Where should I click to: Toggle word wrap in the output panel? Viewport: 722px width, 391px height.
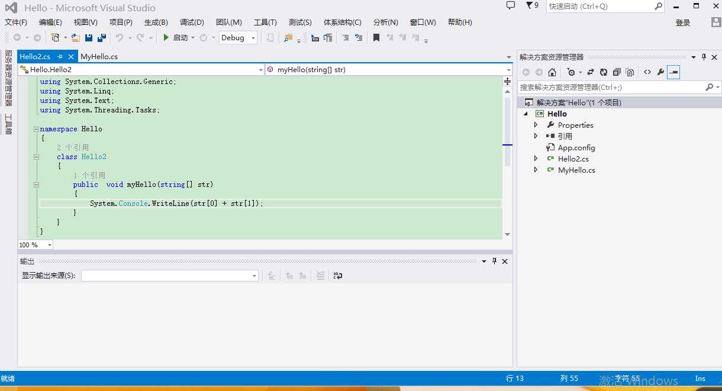pos(338,276)
